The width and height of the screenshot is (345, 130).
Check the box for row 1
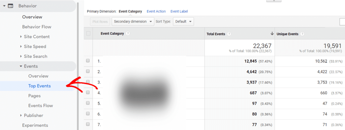(x=88, y=61)
